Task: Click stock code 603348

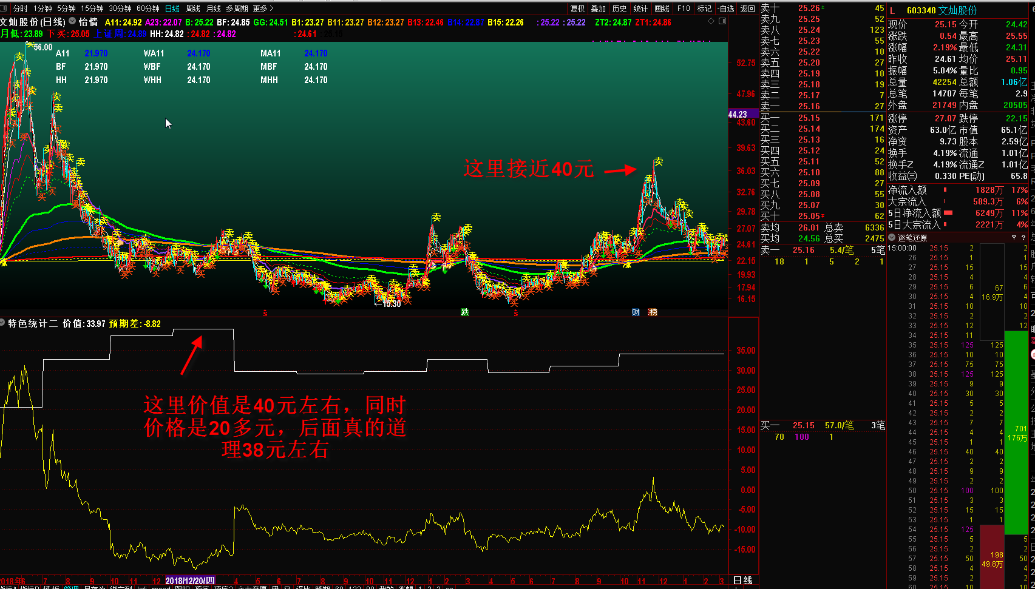Action: (921, 10)
